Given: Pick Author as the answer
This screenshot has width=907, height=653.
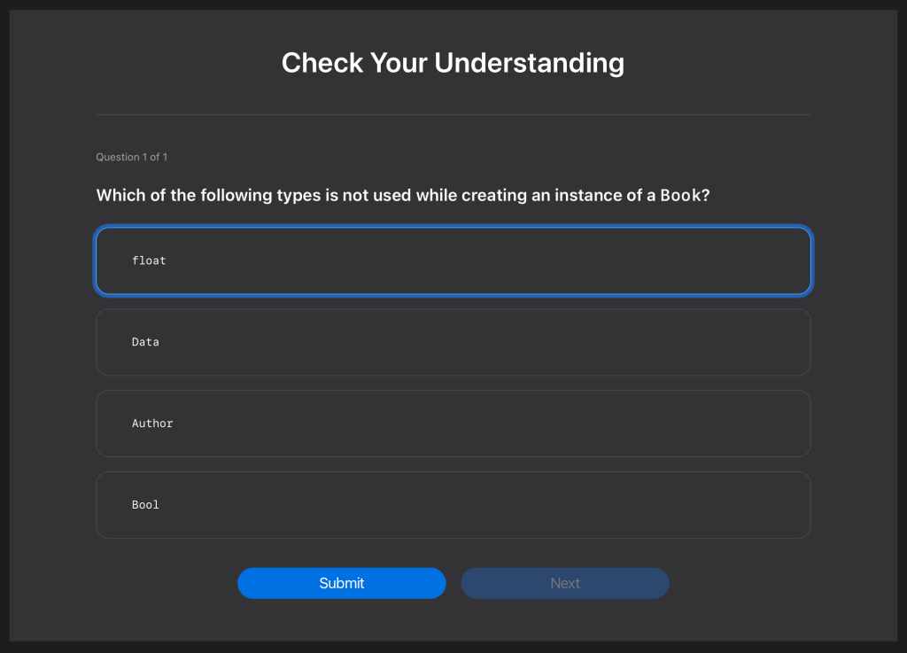Looking at the screenshot, I should [453, 424].
